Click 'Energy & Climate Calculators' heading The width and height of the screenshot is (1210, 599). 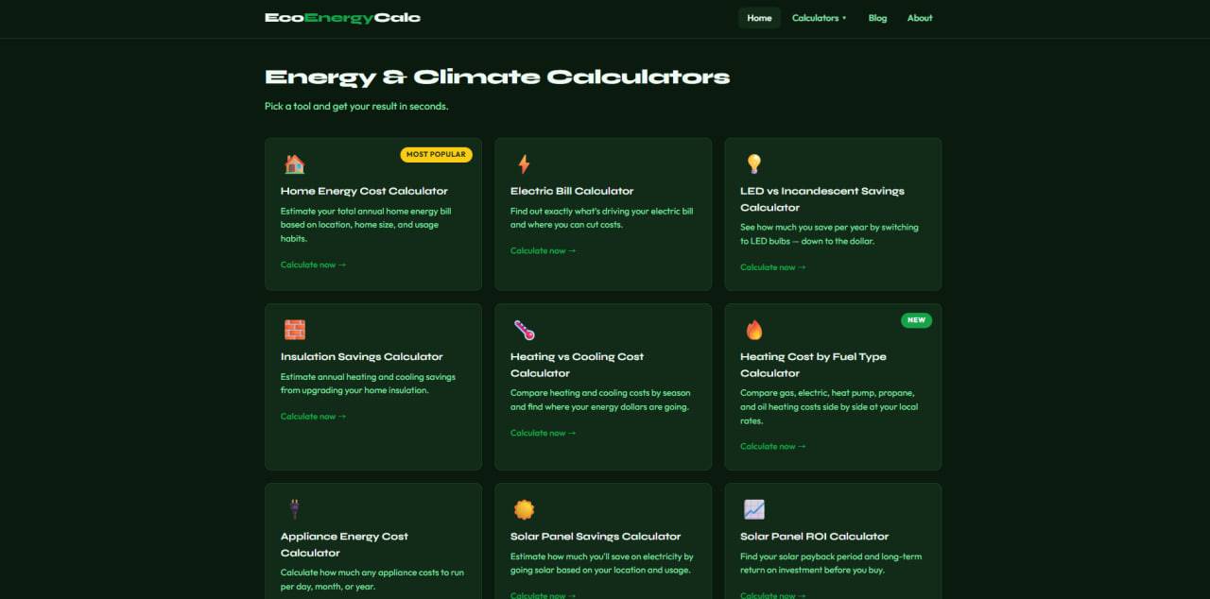click(497, 77)
